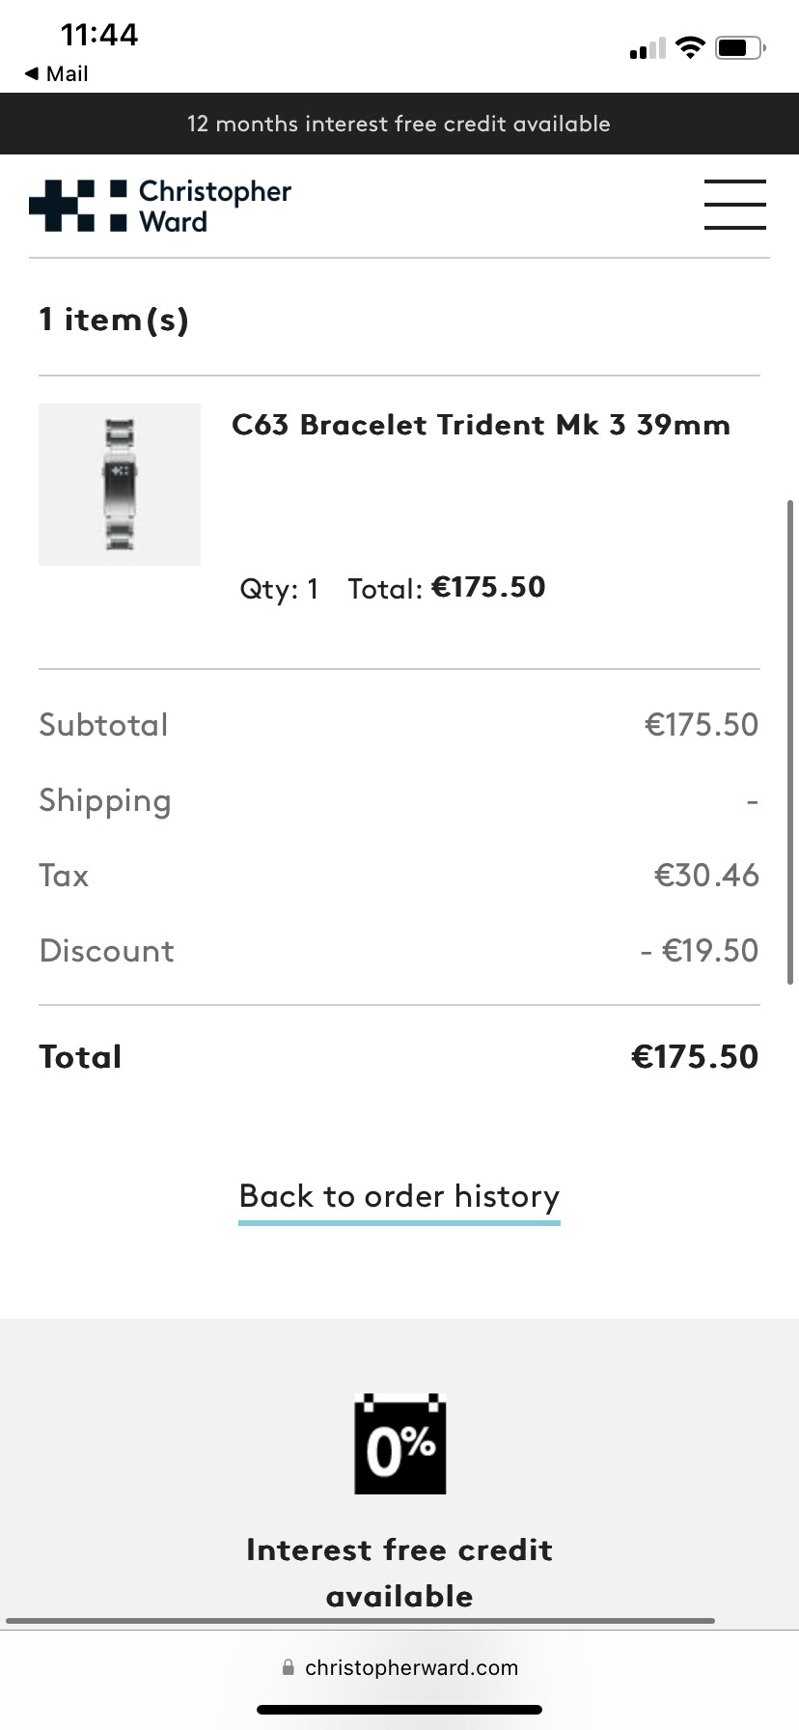Open the C63 Bracelet Trident product title
The image size is (799, 1730).
click(x=481, y=425)
